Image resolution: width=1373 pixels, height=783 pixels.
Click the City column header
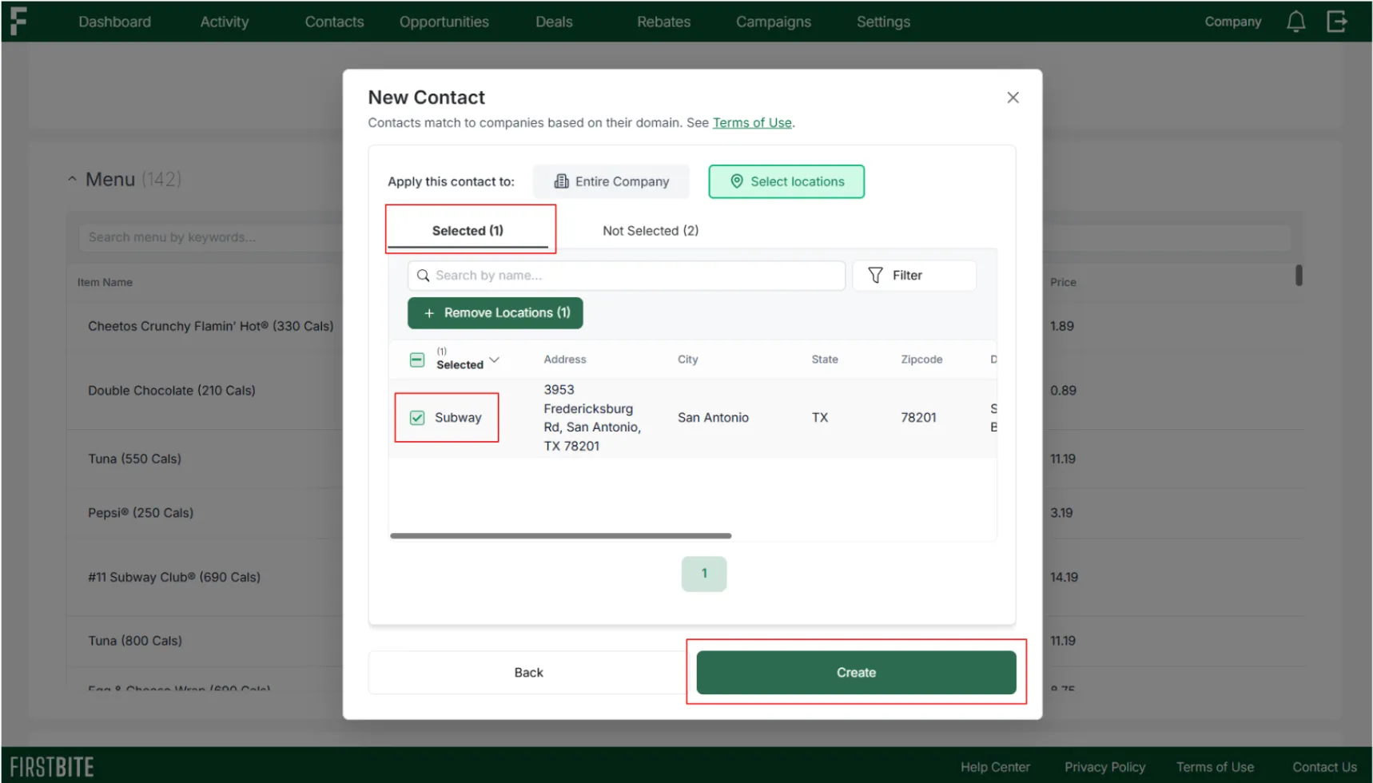(x=688, y=360)
